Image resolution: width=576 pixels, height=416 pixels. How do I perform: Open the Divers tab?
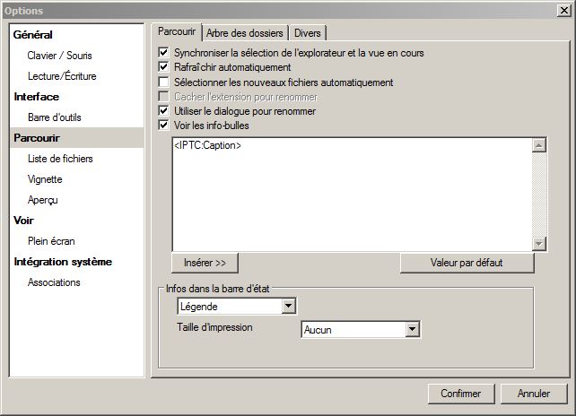(x=308, y=33)
